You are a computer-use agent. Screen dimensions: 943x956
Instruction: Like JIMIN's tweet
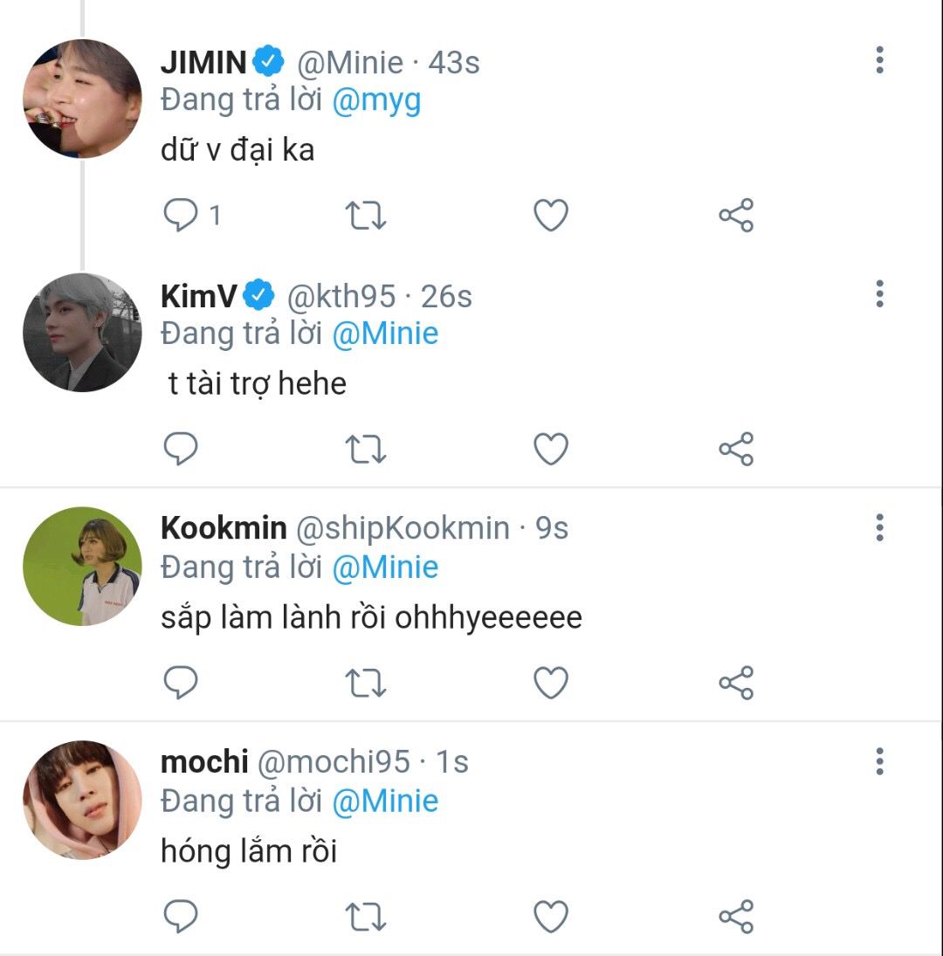click(551, 216)
